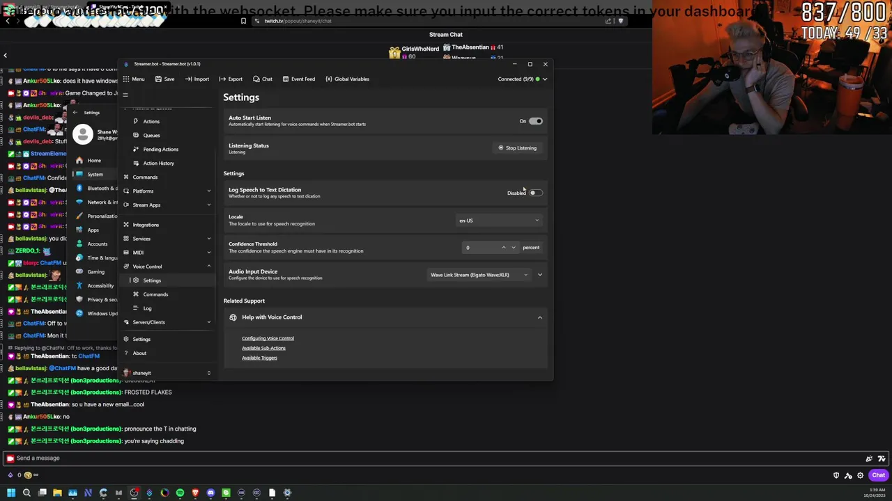Click the Save toolbar button

pos(165,79)
